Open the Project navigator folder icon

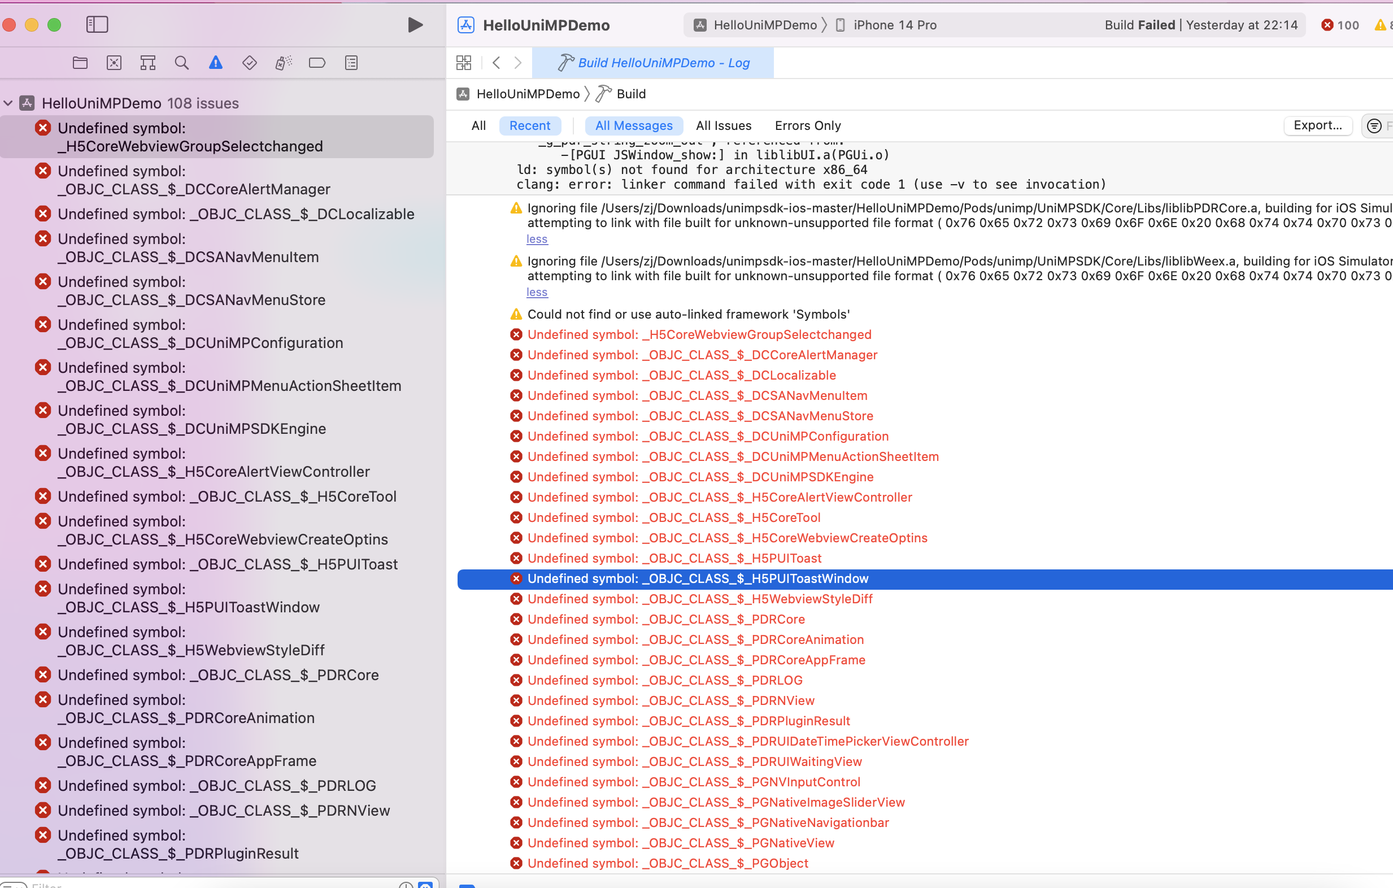click(x=80, y=63)
